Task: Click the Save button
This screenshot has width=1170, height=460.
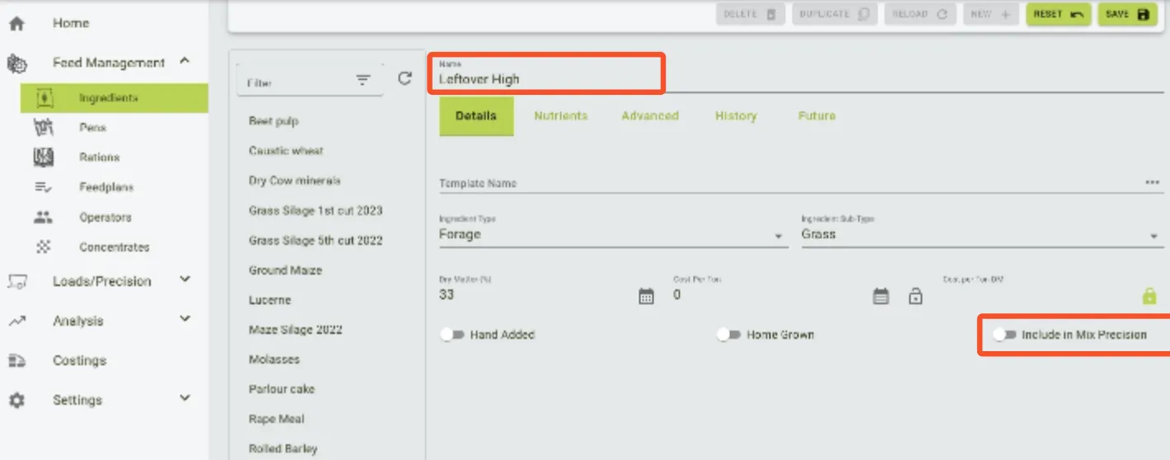Action: point(1127,15)
